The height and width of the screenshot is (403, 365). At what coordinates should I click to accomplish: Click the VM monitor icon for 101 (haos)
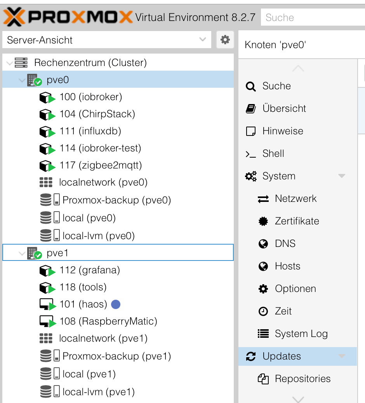click(x=48, y=304)
